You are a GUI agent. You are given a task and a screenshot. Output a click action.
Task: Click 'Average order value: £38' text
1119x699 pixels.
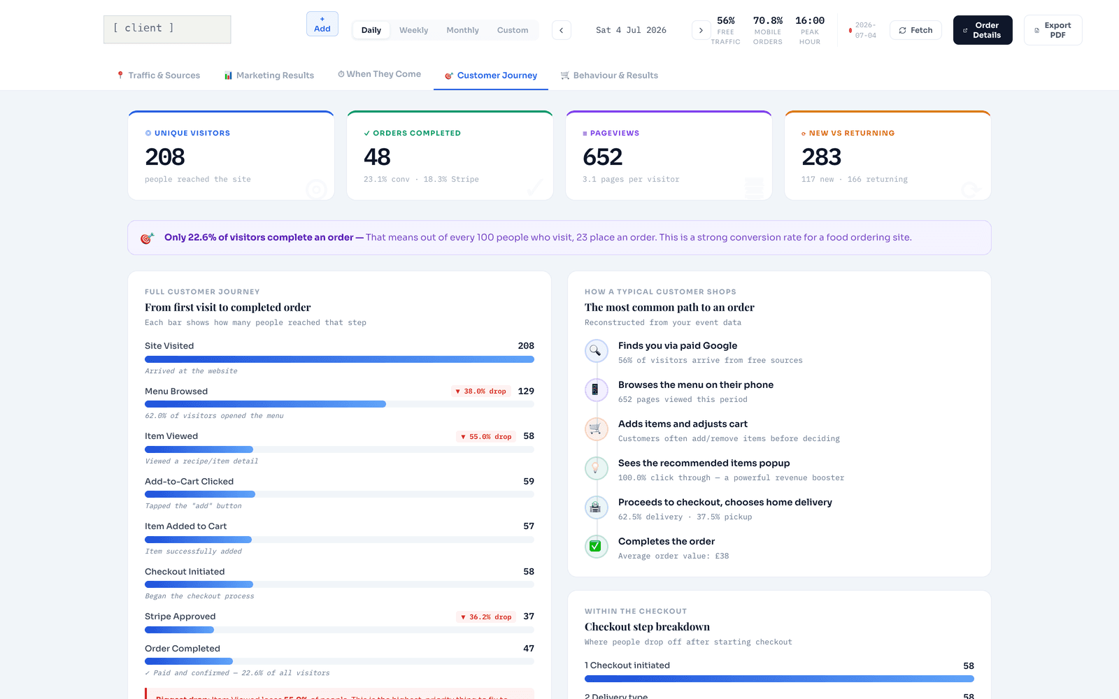pos(673,556)
